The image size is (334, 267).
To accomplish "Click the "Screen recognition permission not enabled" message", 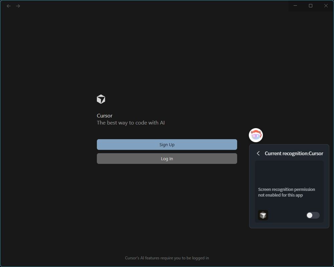I will [287, 192].
